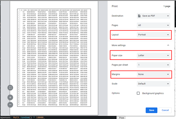Screen dimensions: 176x119
Task: Click the fit to page icon
Action: (x=10, y=88)
